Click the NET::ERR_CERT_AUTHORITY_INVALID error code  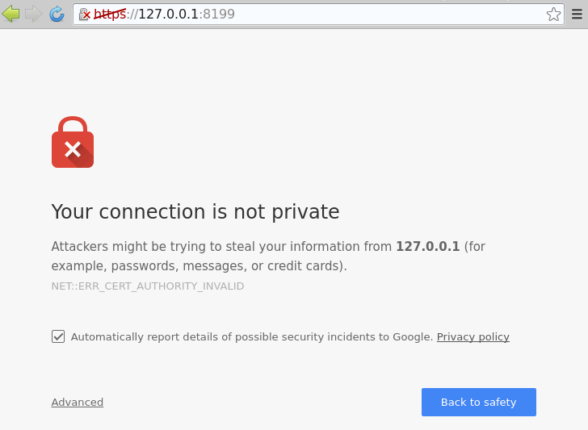click(x=147, y=286)
